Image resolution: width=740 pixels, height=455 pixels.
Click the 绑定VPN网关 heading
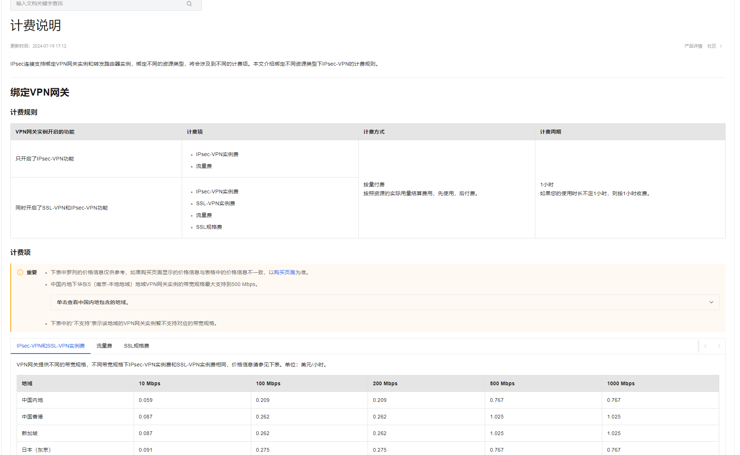40,92
